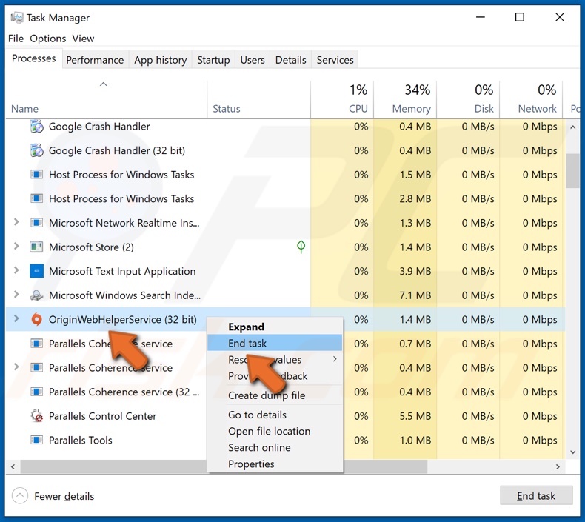The image size is (585, 522).
Task: Click the End task button at the bottom
Action: pos(536,495)
